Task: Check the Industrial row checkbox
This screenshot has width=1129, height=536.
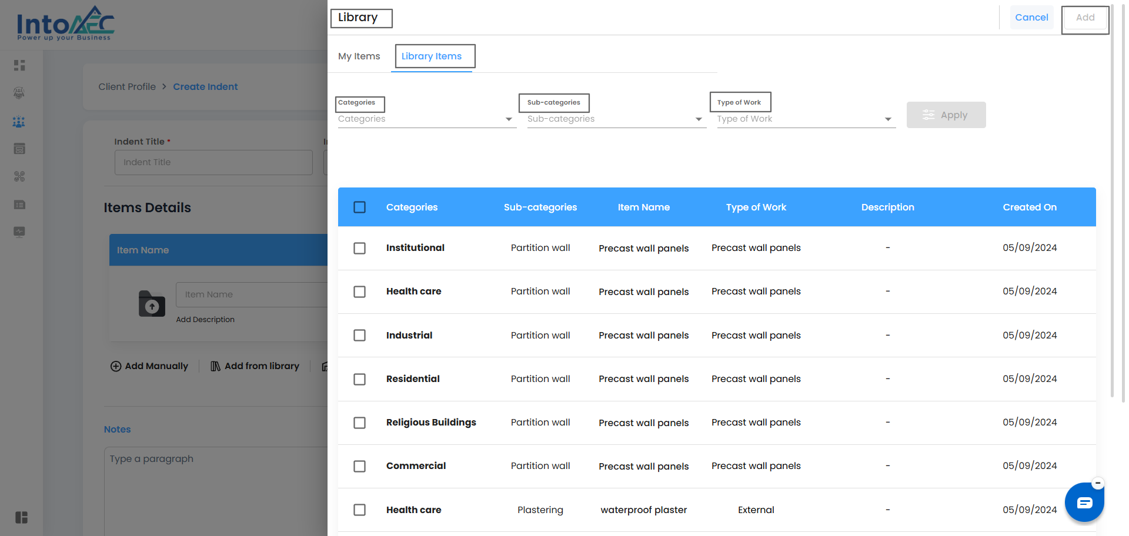Action: pyautogui.click(x=360, y=335)
